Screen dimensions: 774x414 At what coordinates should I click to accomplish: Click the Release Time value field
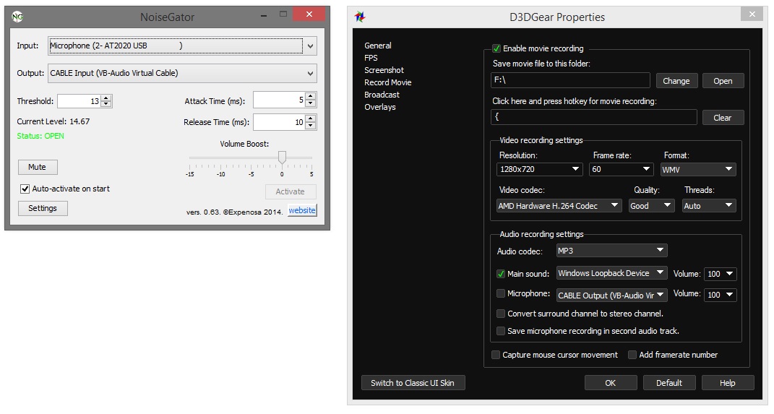(279, 122)
